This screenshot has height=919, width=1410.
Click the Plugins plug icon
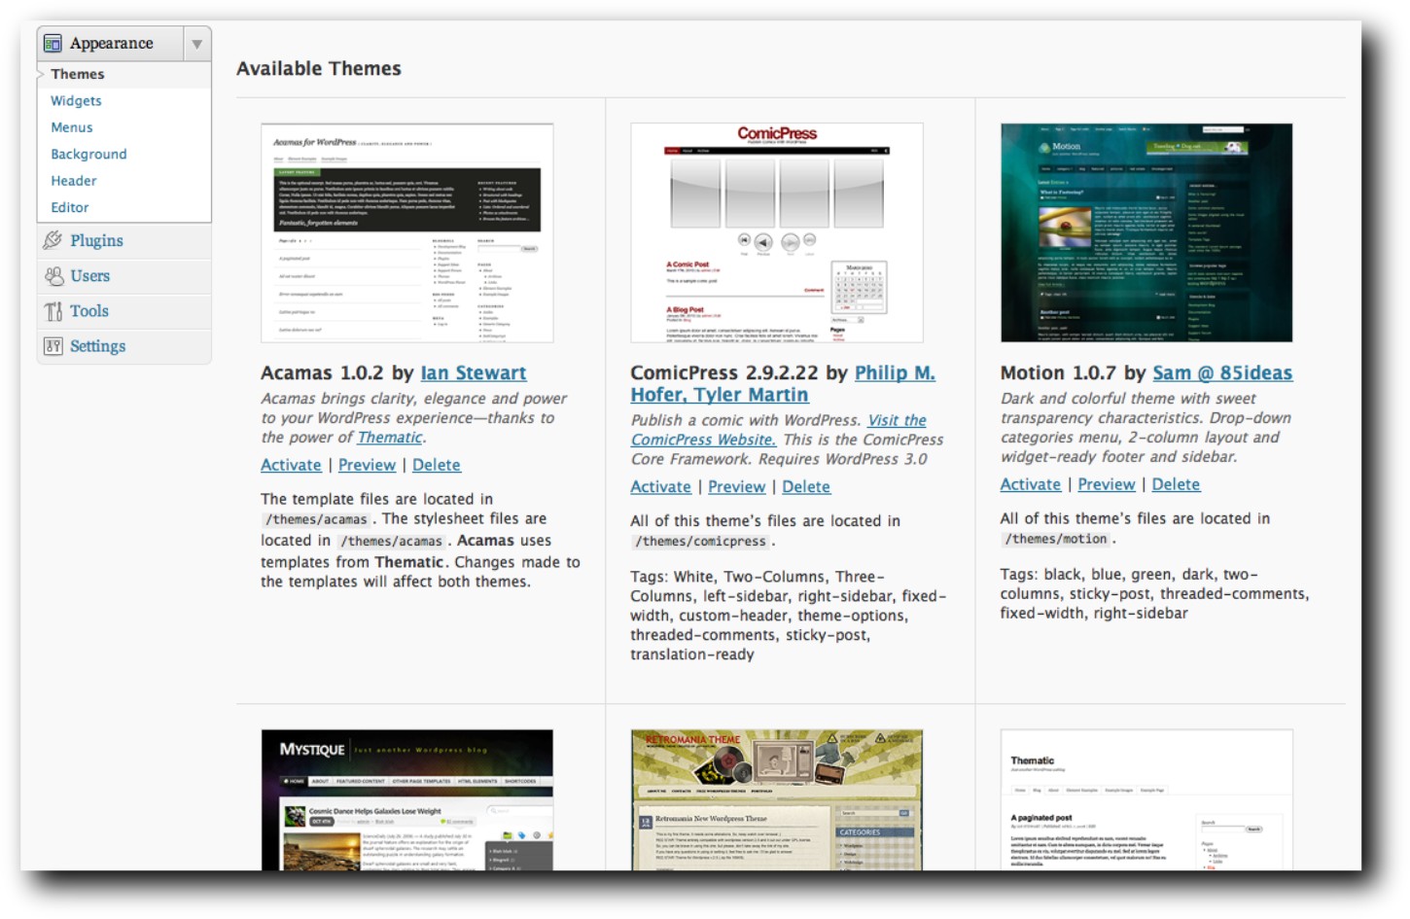point(53,240)
